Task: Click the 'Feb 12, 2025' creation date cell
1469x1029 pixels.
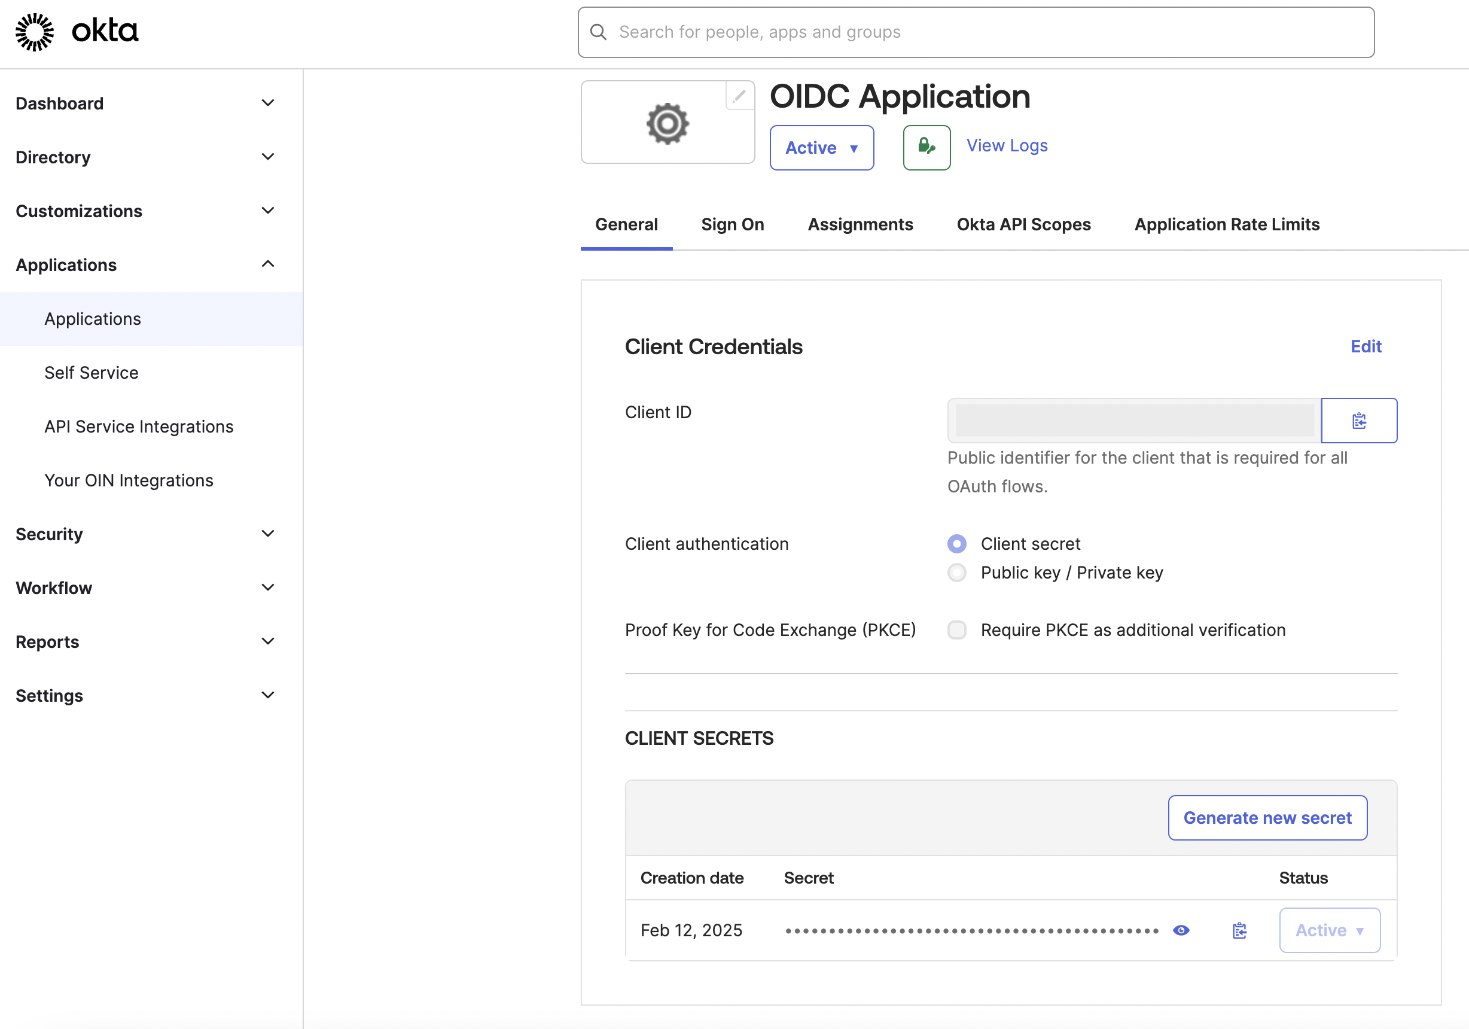Action: [x=691, y=930]
